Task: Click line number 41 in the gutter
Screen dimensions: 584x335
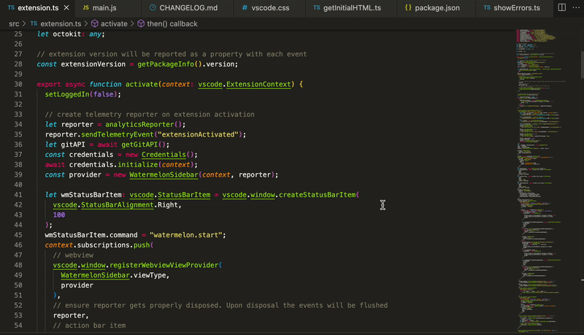Action: pyautogui.click(x=18, y=195)
